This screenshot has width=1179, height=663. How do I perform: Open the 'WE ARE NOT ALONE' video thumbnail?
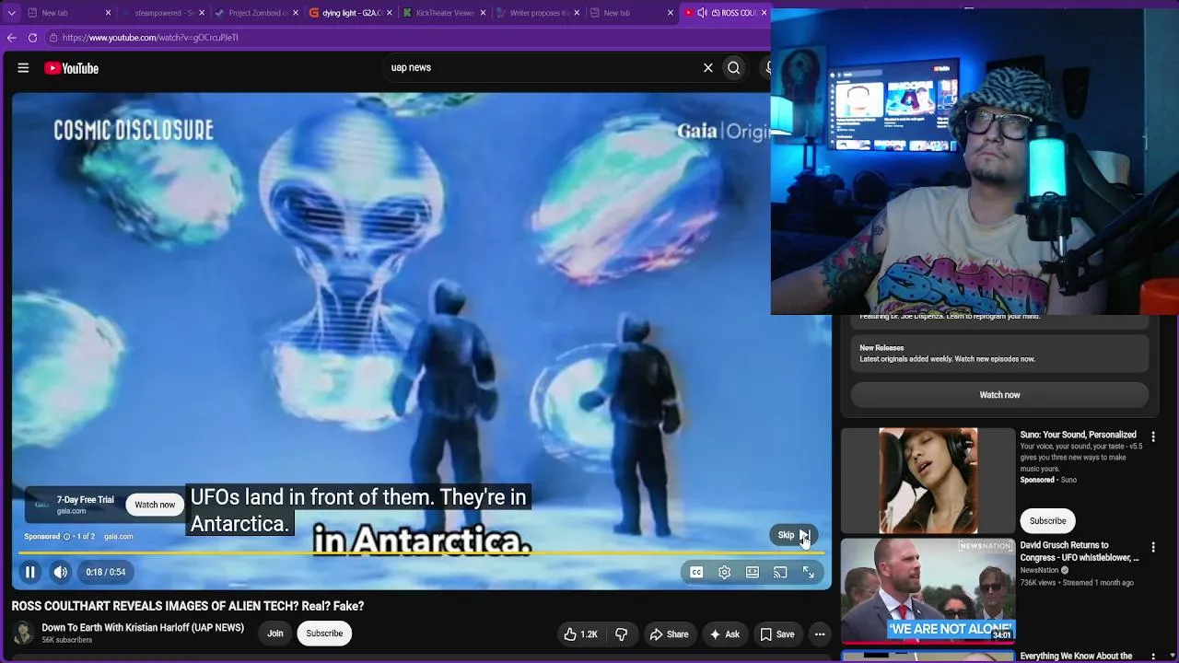point(928,591)
